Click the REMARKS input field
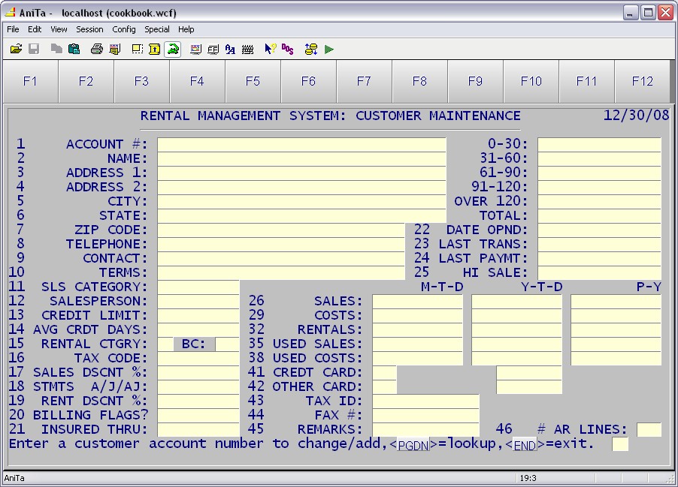 (425, 429)
